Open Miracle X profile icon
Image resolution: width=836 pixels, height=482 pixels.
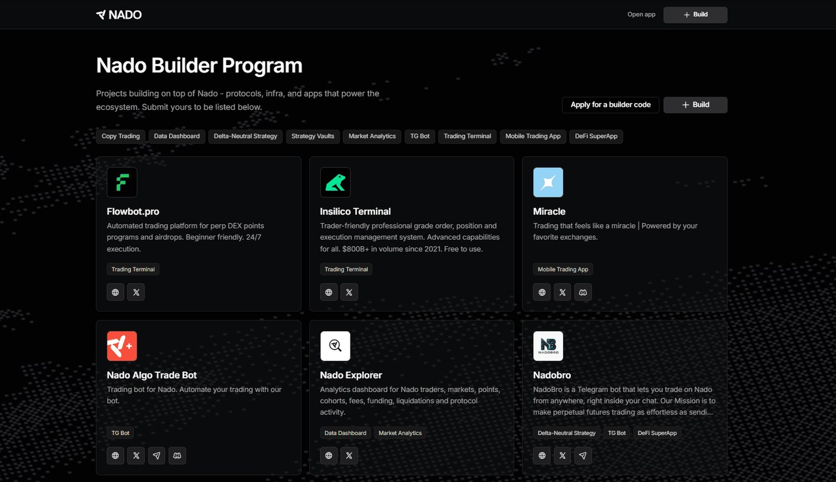click(x=563, y=292)
